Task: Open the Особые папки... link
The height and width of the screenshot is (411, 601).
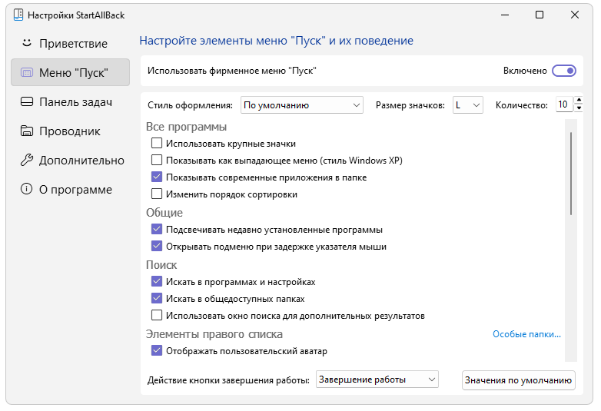Action: [x=526, y=334]
